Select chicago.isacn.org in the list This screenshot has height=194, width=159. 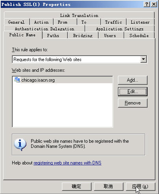pos(63,80)
